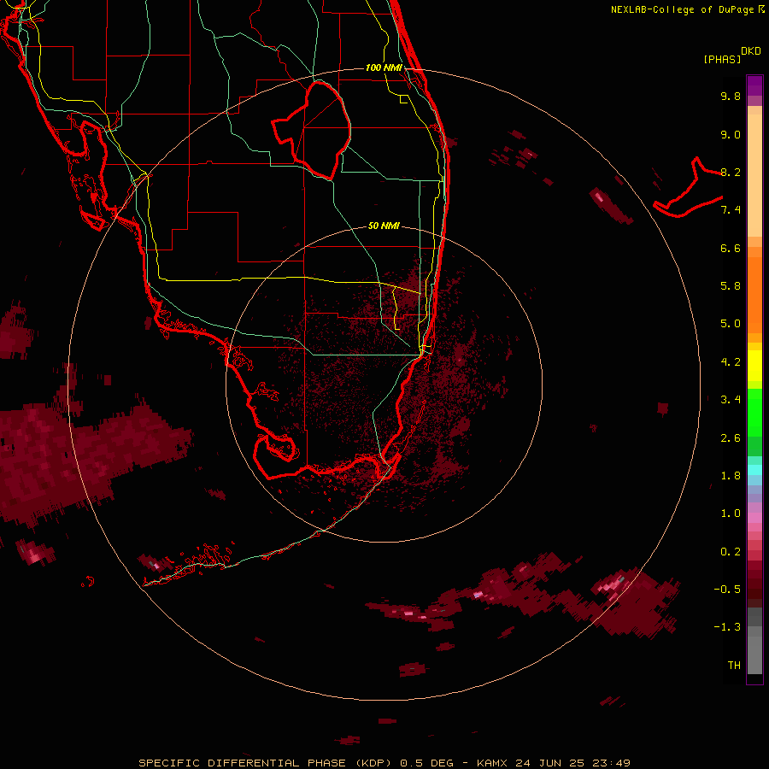This screenshot has width=769, height=769.
Task: Click the 1.8 color scale value
Action: pos(731,476)
